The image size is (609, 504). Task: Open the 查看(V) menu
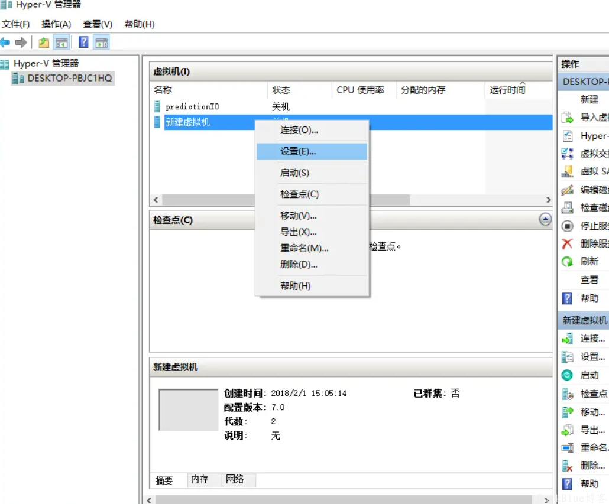click(98, 24)
